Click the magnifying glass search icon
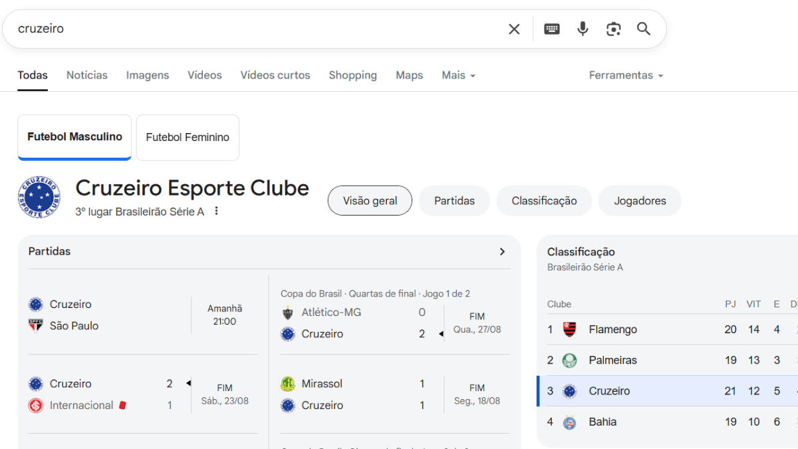Image resolution: width=798 pixels, height=449 pixels. [643, 29]
